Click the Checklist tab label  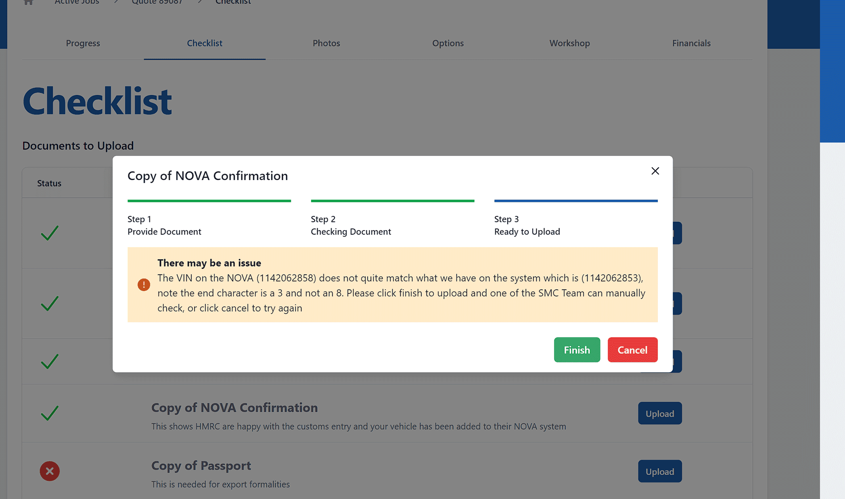pyautogui.click(x=204, y=43)
